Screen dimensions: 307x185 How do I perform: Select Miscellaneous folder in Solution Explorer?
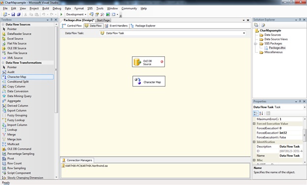[x=274, y=52]
